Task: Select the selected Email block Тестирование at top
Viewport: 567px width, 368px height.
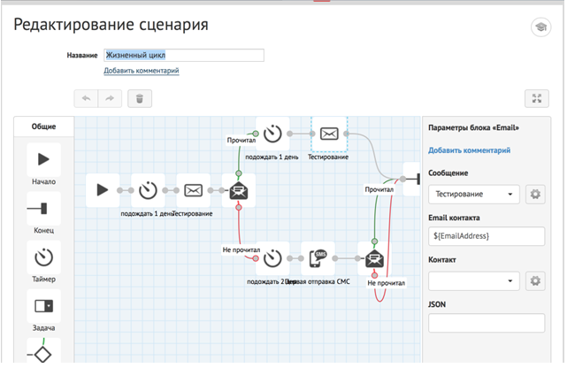Action: point(328,134)
